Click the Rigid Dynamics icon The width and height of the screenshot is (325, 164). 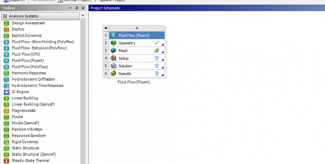[x=6, y=142]
